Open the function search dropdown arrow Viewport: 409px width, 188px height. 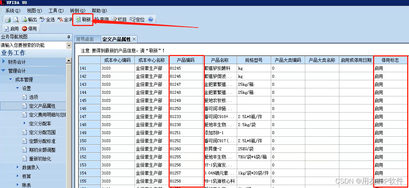coord(69,45)
